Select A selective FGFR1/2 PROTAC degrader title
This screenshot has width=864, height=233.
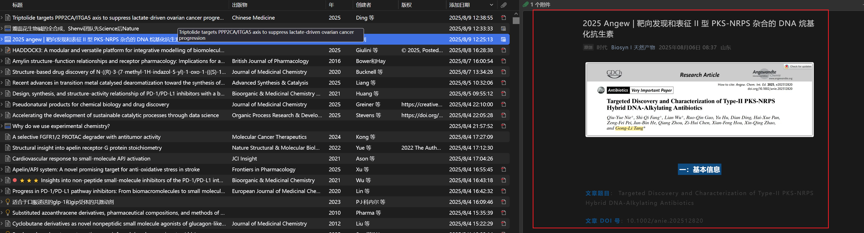point(86,137)
